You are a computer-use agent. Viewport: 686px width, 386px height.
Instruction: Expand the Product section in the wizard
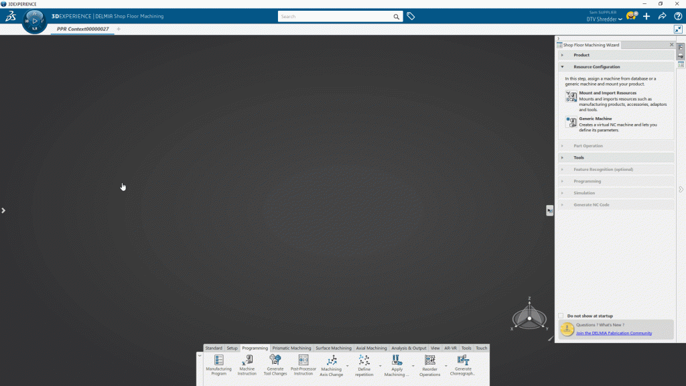pos(581,55)
